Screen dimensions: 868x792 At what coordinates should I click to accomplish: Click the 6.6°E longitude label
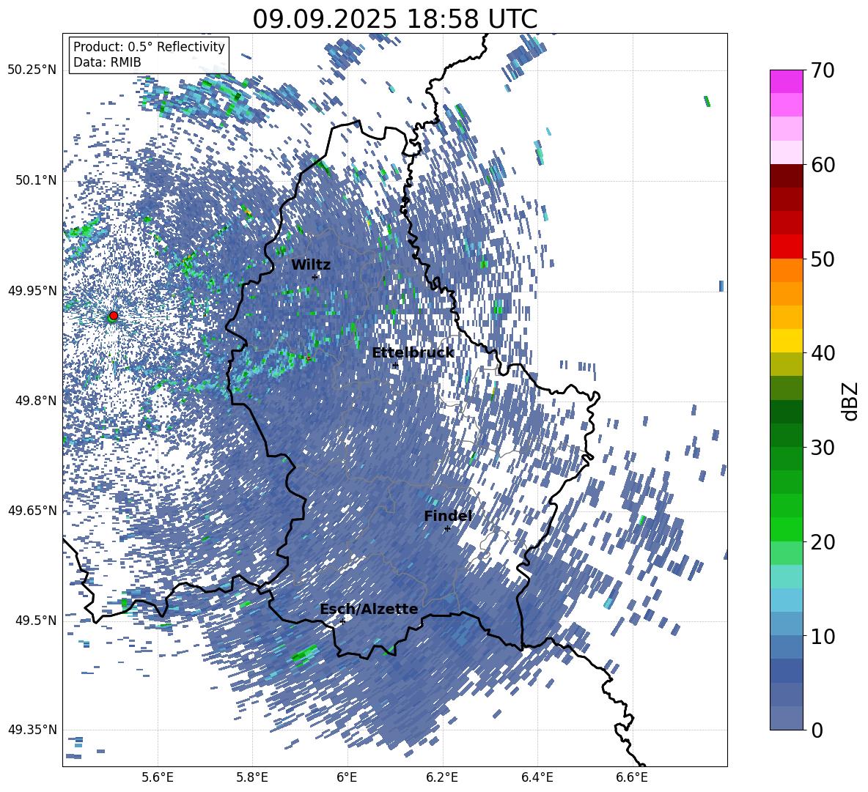tap(632, 777)
